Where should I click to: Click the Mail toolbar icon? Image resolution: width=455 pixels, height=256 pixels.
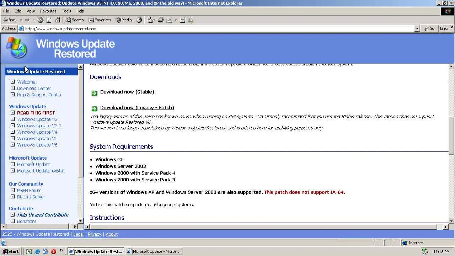pos(149,20)
